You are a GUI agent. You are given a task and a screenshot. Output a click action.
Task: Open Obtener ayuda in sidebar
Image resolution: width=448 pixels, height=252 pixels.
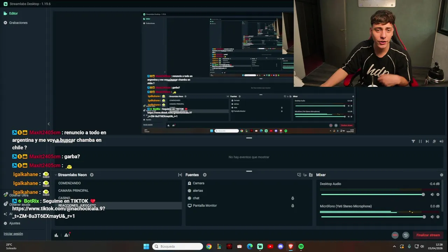tap(17, 204)
